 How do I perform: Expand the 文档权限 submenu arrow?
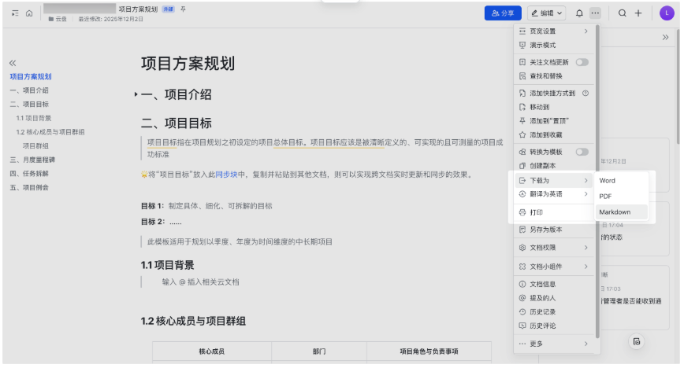(585, 248)
